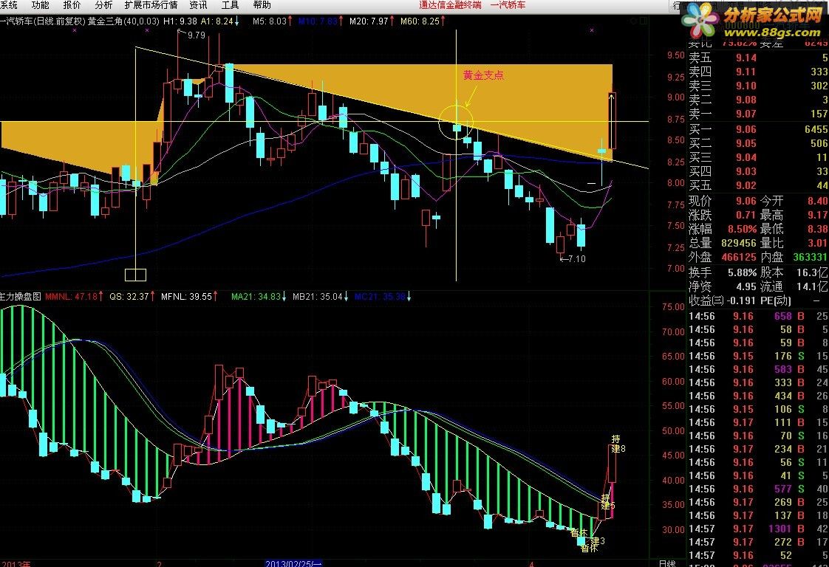Viewport: 829px width, 567px height.
Task: Click the magenta × marker nearest the 9.79 label
Action: click(147, 31)
